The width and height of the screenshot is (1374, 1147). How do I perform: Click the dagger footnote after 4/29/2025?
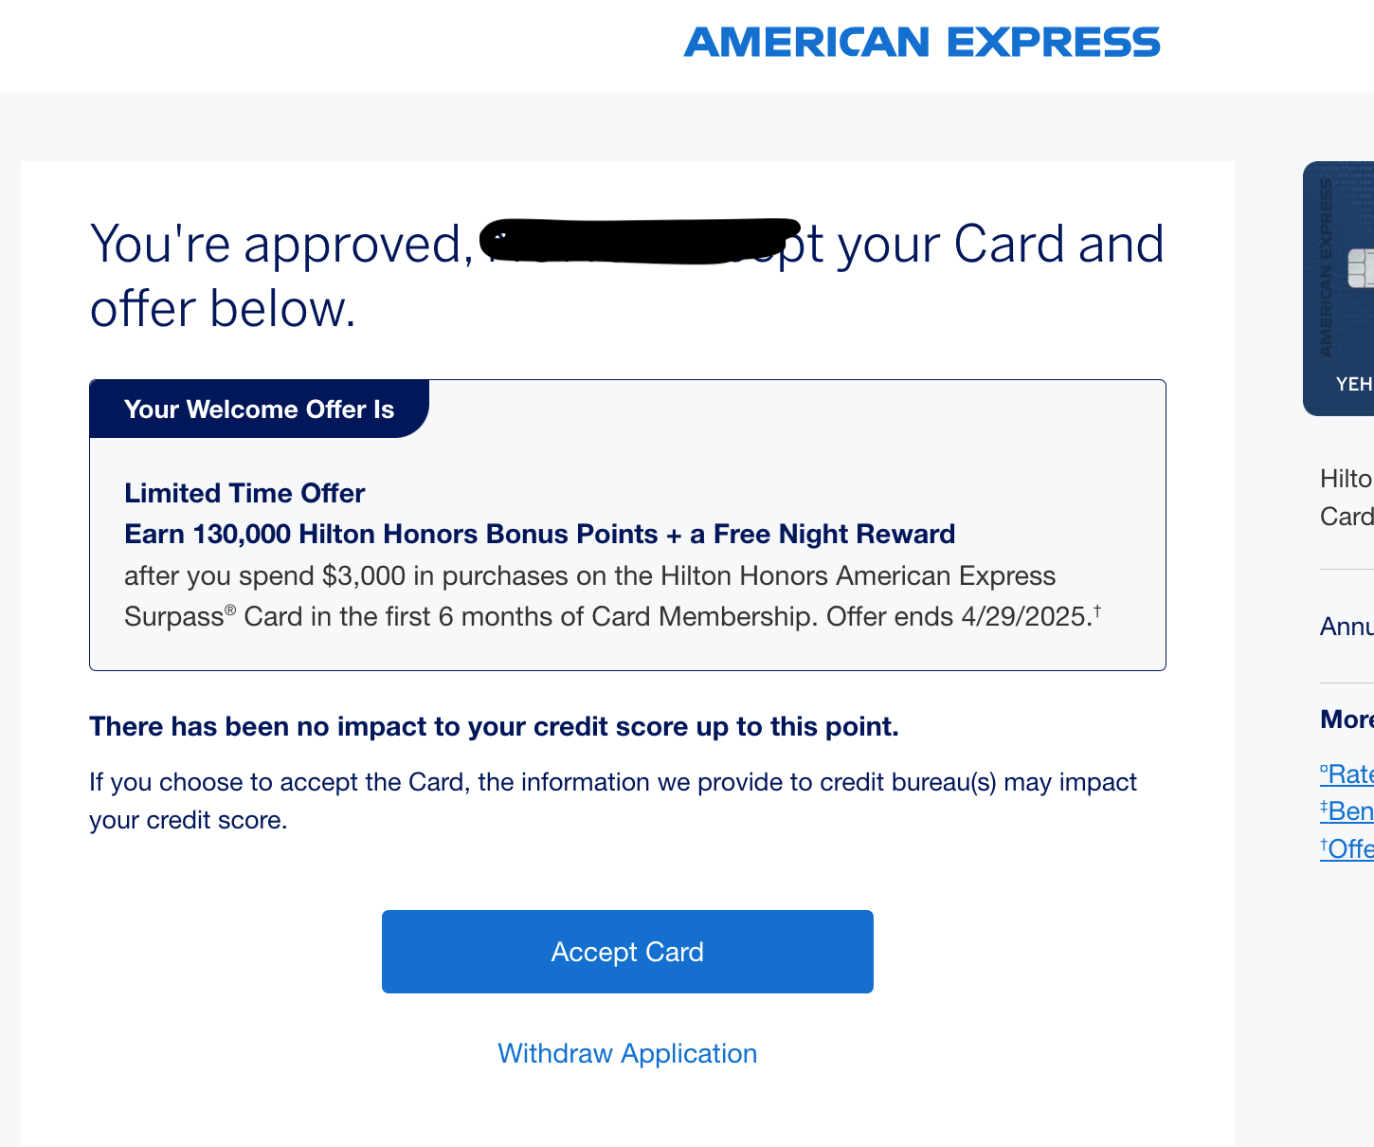click(x=1097, y=610)
